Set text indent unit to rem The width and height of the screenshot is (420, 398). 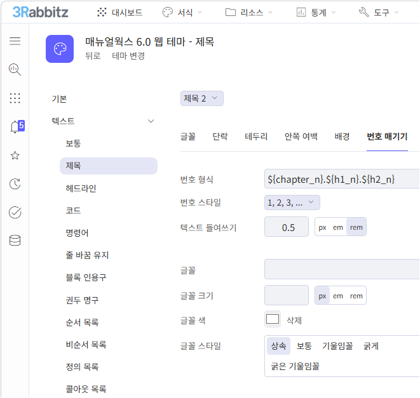[x=356, y=227]
